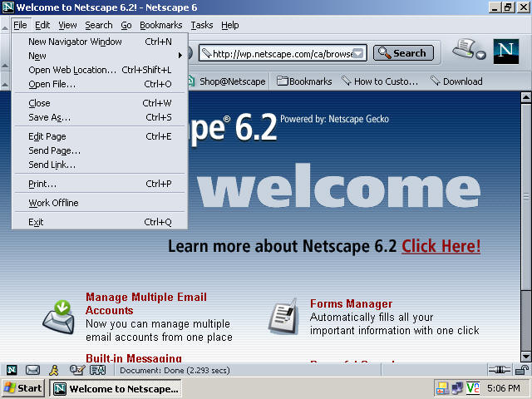
Task: Click the Forms Manager clipboard graphic
Action: pyautogui.click(x=283, y=317)
